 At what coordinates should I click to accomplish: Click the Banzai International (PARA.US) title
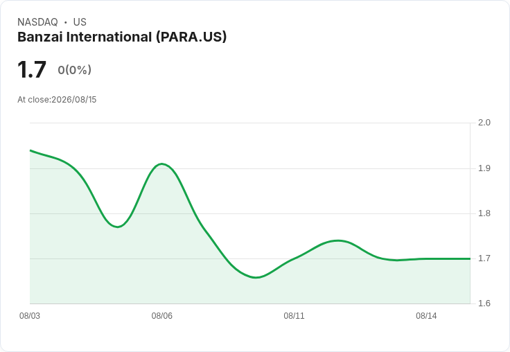coord(122,37)
